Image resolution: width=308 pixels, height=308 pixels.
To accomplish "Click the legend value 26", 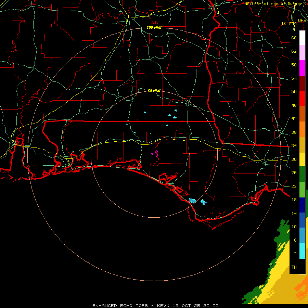I will click(x=294, y=173).
